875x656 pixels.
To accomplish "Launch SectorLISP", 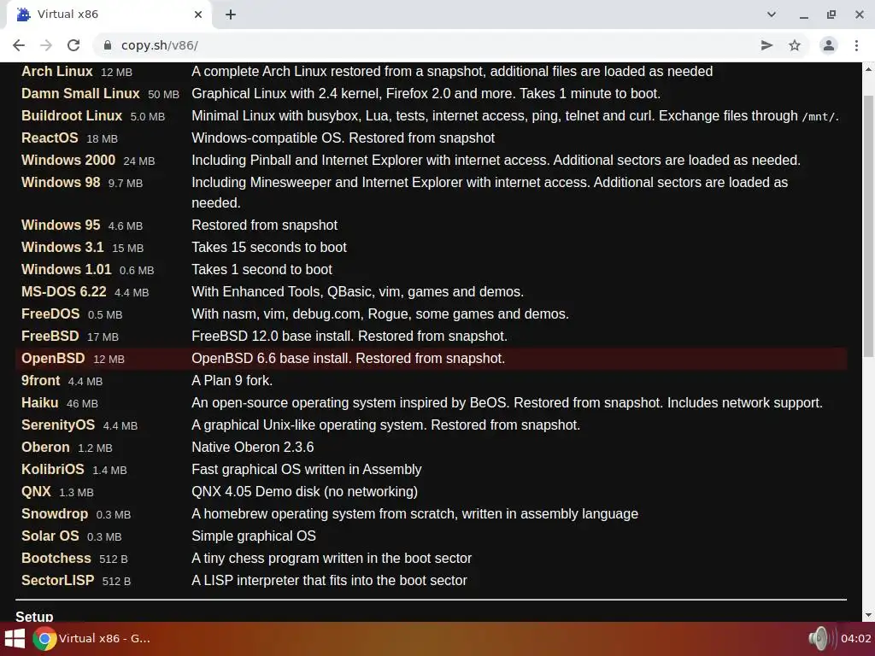I will pyautogui.click(x=57, y=580).
